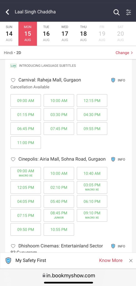Select the Tue 16 Aug date tab
Image resolution: width=136 pixels, height=286 pixels.
pyautogui.click(x=46, y=34)
